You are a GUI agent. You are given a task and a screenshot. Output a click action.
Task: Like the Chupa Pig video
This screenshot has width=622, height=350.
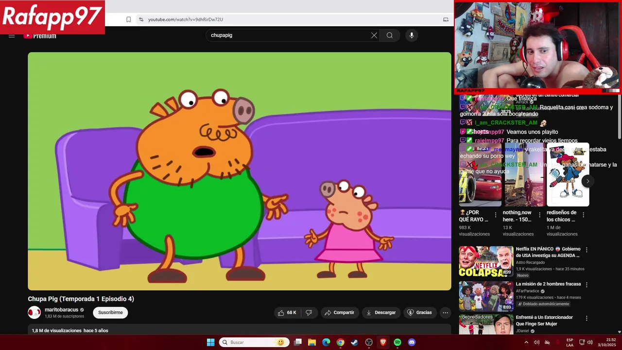pyautogui.click(x=287, y=313)
